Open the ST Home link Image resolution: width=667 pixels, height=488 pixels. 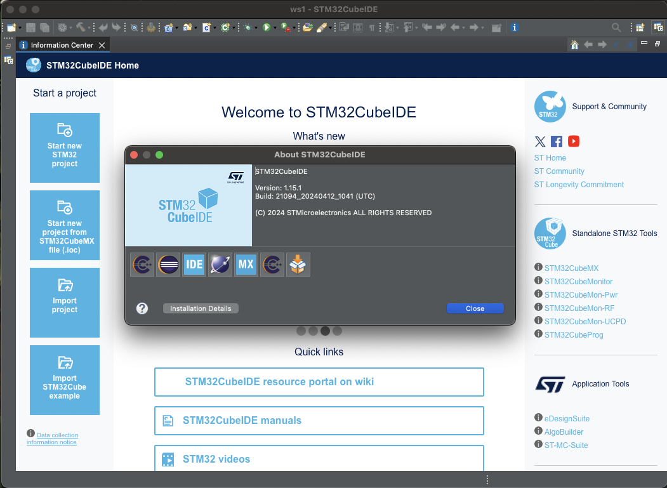[x=550, y=158]
